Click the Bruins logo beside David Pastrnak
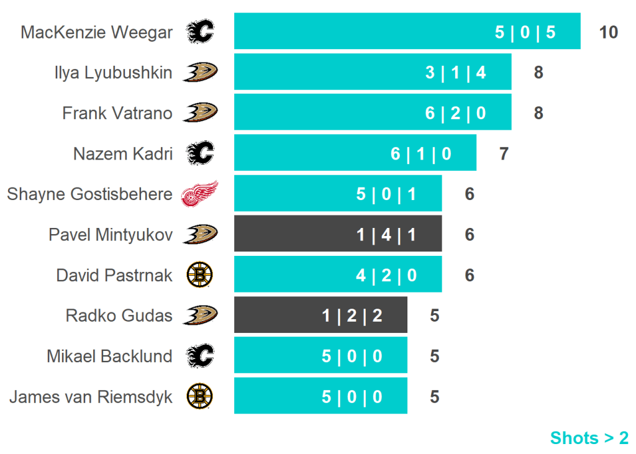This screenshot has height=454, width=636. [x=200, y=275]
